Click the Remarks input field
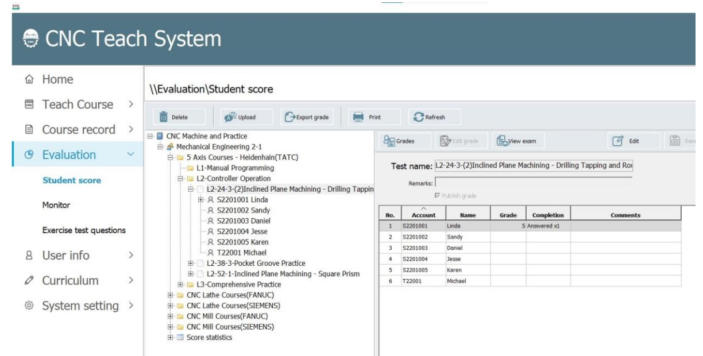The width and height of the screenshot is (703, 356). pyautogui.click(x=533, y=182)
